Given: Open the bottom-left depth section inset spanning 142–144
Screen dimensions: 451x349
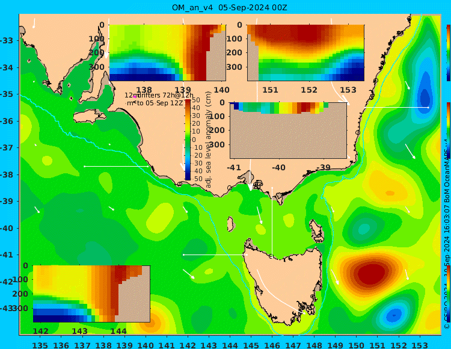Looking at the screenshot, I should click(x=91, y=294).
